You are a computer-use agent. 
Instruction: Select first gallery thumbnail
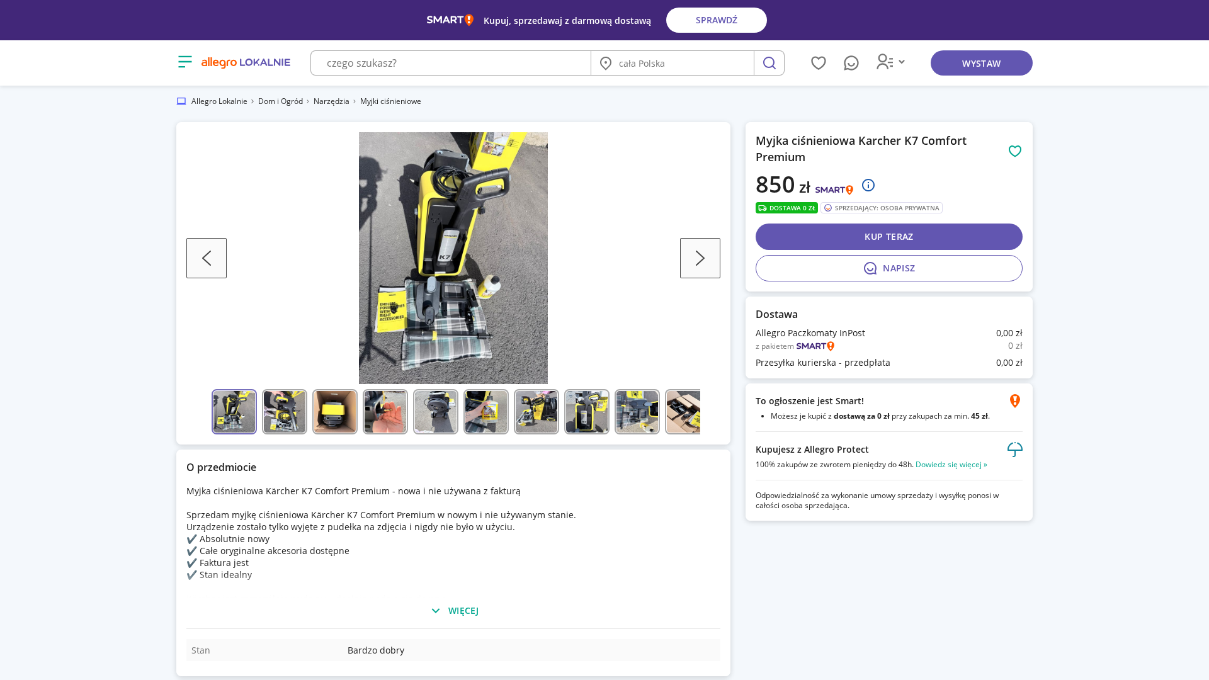(x=234, y=412)
